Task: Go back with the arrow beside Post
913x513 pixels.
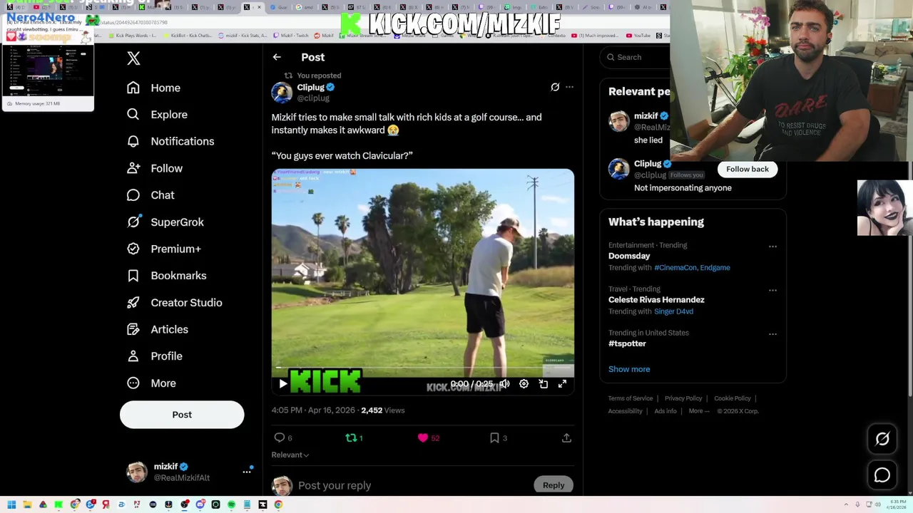Action: coord(277,57)
